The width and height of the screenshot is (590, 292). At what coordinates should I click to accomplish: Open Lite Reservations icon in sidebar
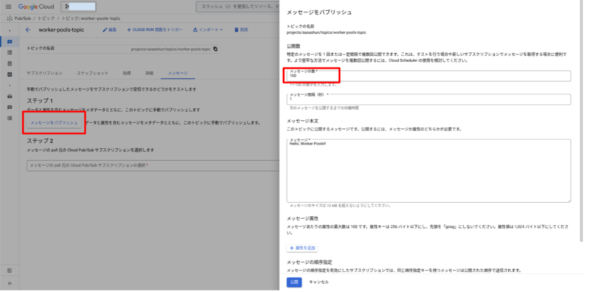click(10, 97)
